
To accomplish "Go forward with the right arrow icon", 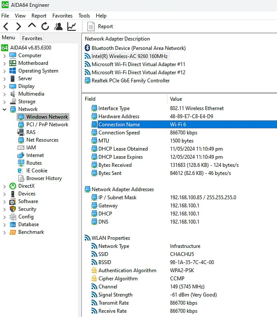I will [19, 26].
